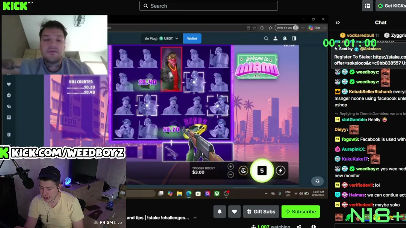The width and height of the screenshot is (406, 228).
Task: Open Xbox app in the streamed taskbar
Action: coord(217,193)
